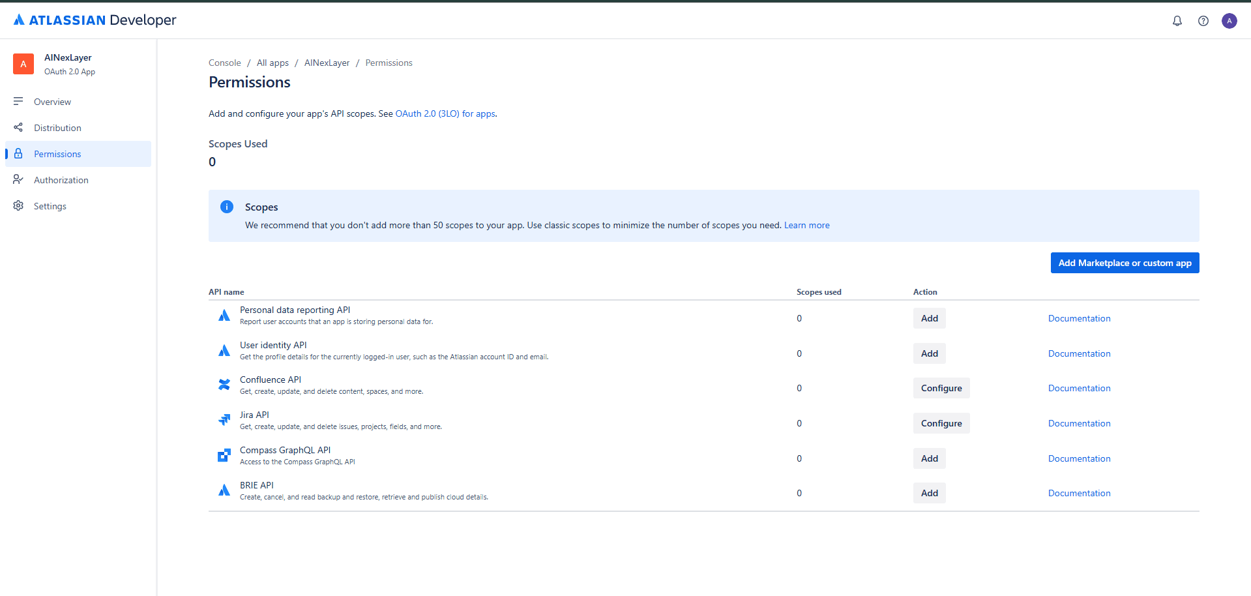Click the User identity API icon
1251x596 pixels.
[x=224, y=350]
